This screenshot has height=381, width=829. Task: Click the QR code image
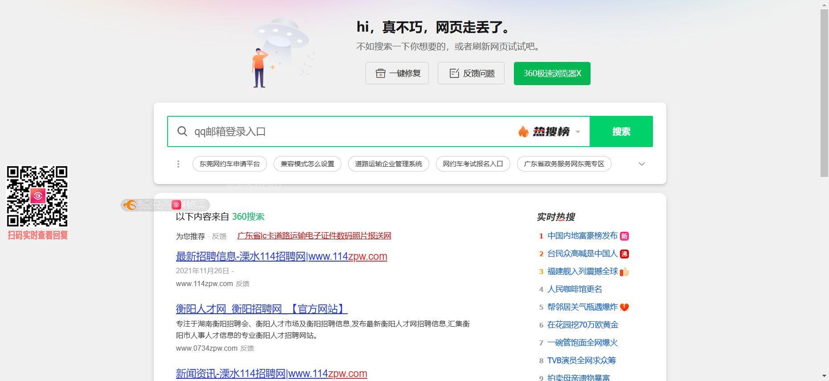click(37, 196)
